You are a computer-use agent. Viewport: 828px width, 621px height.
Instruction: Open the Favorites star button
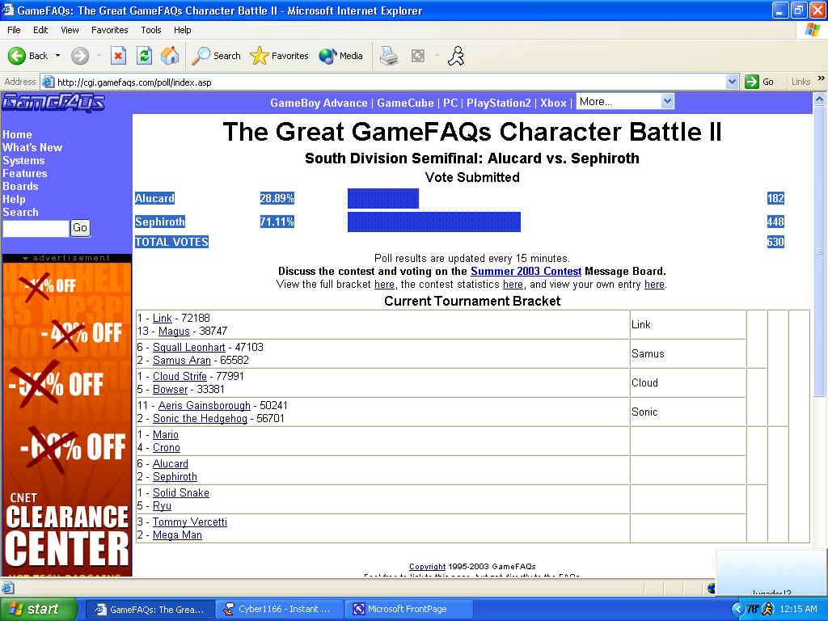click(x=279, y=56)
